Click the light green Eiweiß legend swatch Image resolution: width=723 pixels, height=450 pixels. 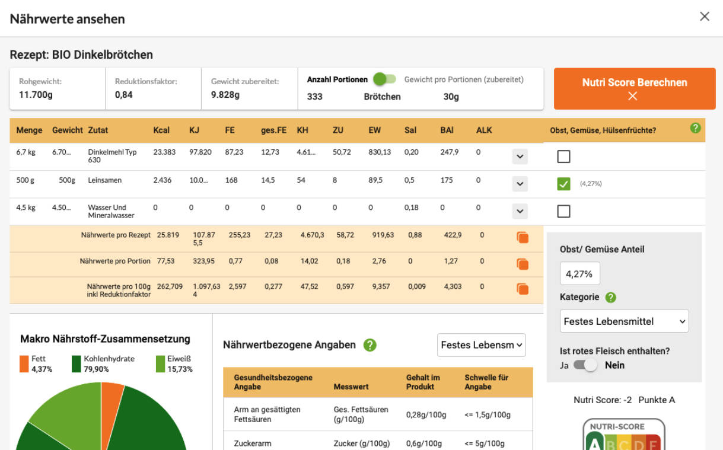160,364
